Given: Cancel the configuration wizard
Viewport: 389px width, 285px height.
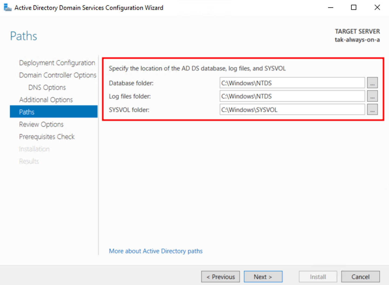Looking at the screenshot, I should 360,277.
